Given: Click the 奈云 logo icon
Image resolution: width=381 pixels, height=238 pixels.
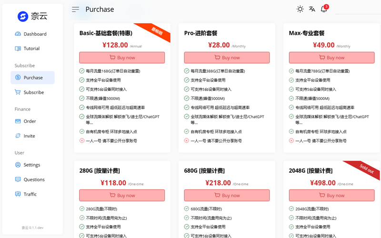Looking at the screenshot, I should [23, 17].
